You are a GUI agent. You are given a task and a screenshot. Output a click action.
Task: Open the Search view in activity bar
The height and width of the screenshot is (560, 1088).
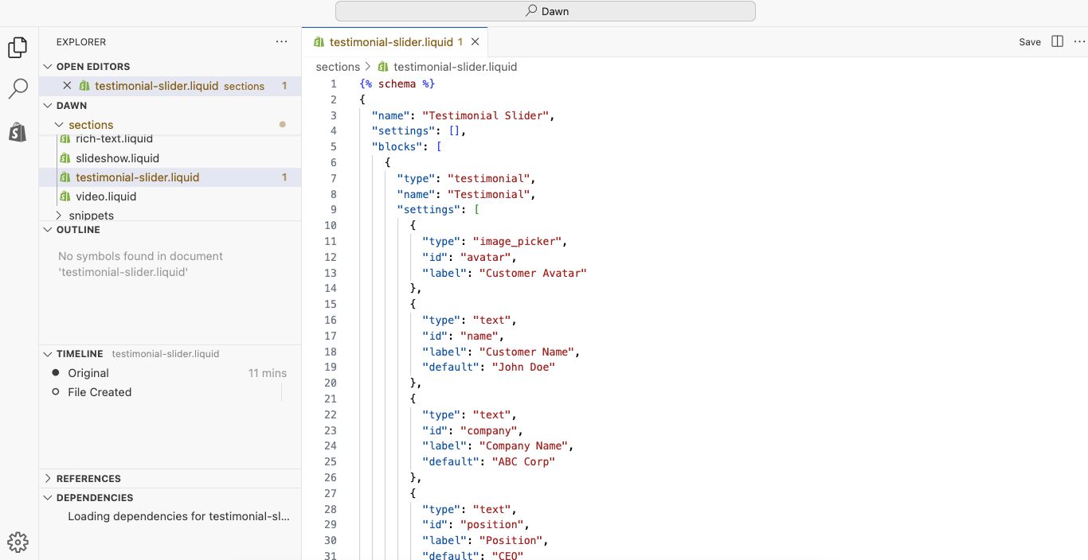pyautogui.click(x=18, y=89)
